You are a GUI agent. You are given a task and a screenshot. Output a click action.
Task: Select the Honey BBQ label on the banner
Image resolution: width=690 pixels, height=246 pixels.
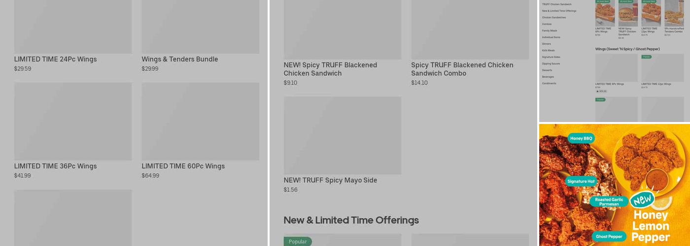581,138
